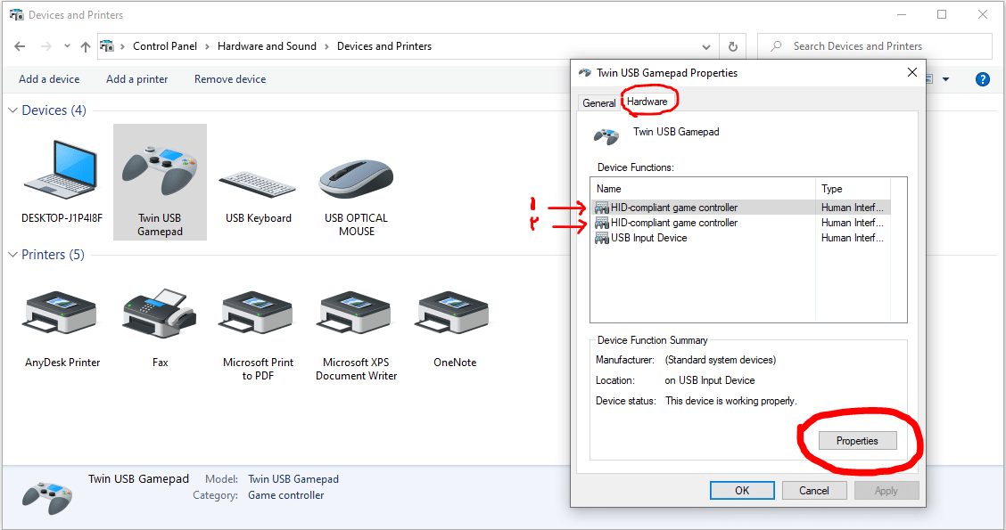
Task: Click Add a device
Action: click(x=49, y=78)
